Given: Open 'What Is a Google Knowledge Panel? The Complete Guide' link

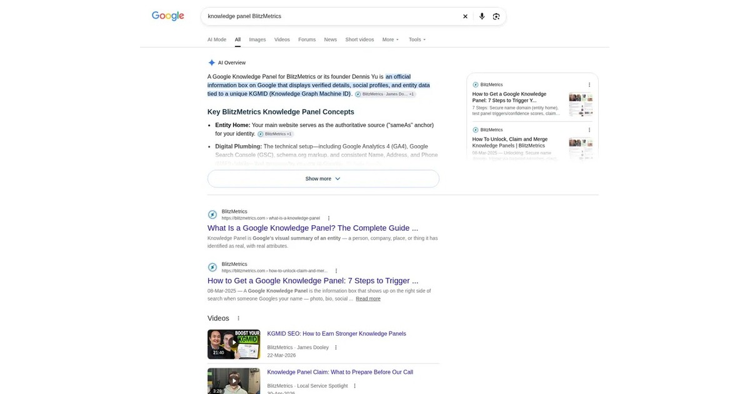Looking at the screenshot, I should pos(312,228).
